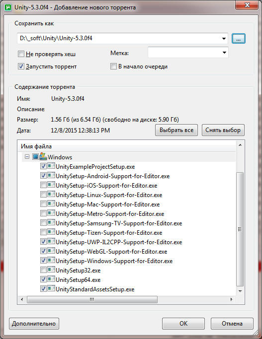The width and height of the screenshot is (262, 339).
Task: Click the uTorrent icon in title bar
Action: pyautogui.click(x=8, y=7)
